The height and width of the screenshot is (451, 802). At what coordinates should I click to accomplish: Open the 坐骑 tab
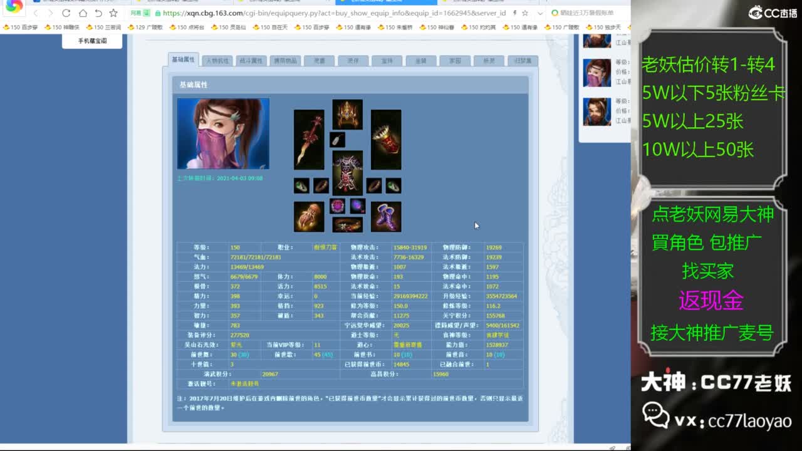point(420,61)
